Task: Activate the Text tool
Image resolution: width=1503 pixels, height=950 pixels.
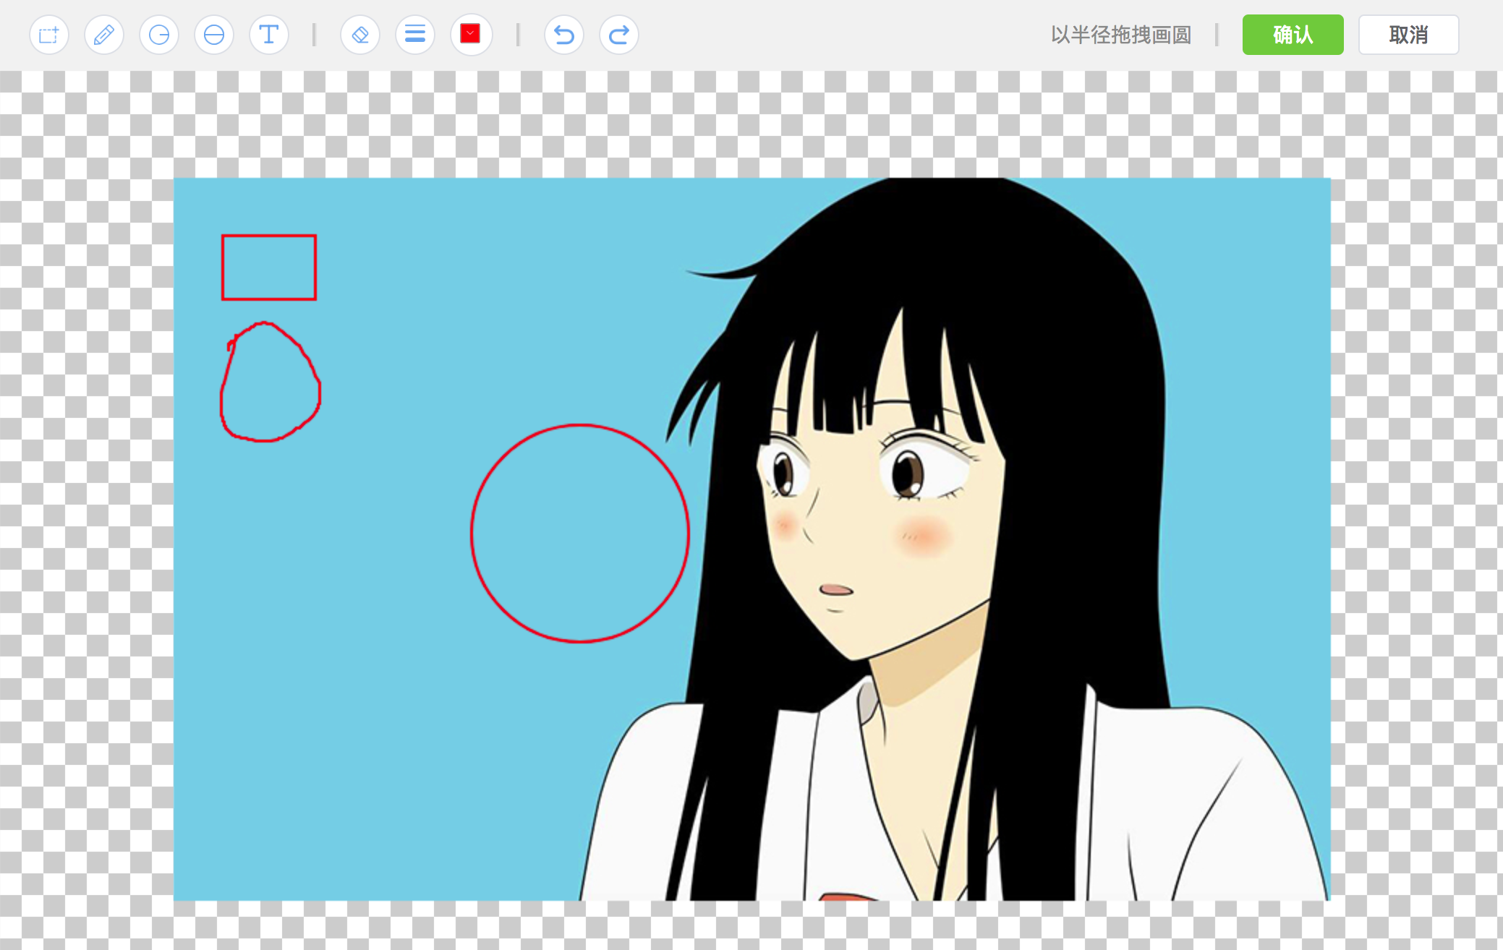Action: [x=269, y=35]
